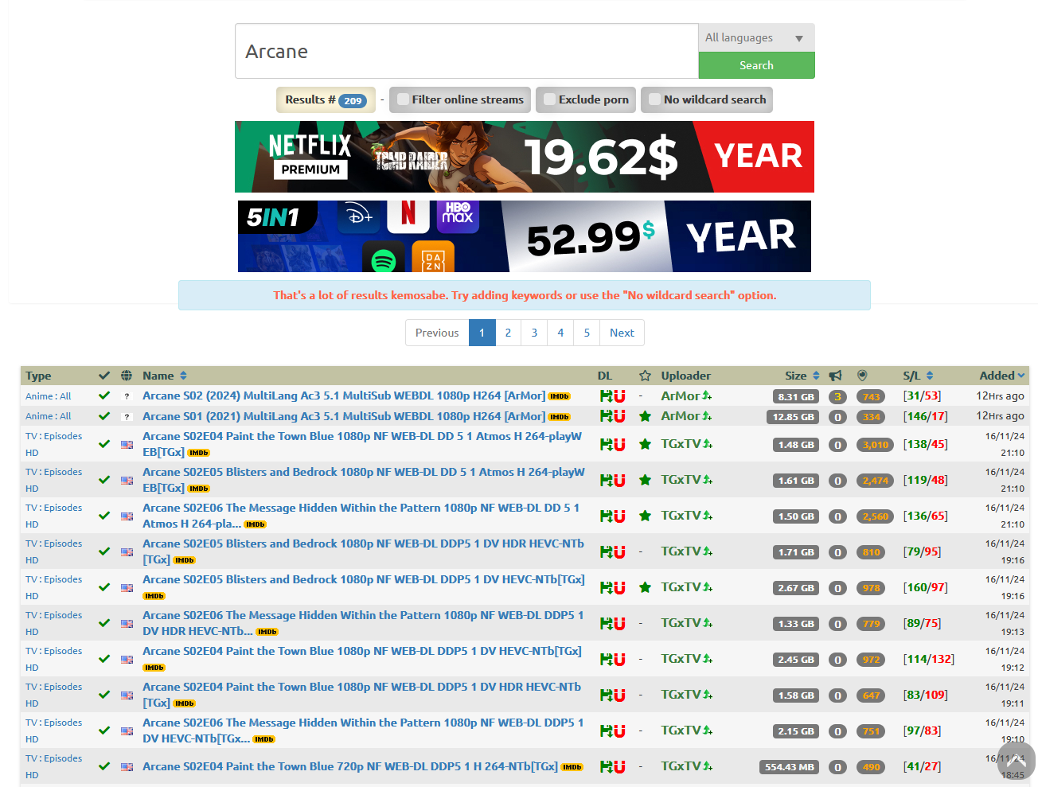
Task: Open Arcane S02E04 Paint the Town Blue 720p link
Action: tap(350, 766)
